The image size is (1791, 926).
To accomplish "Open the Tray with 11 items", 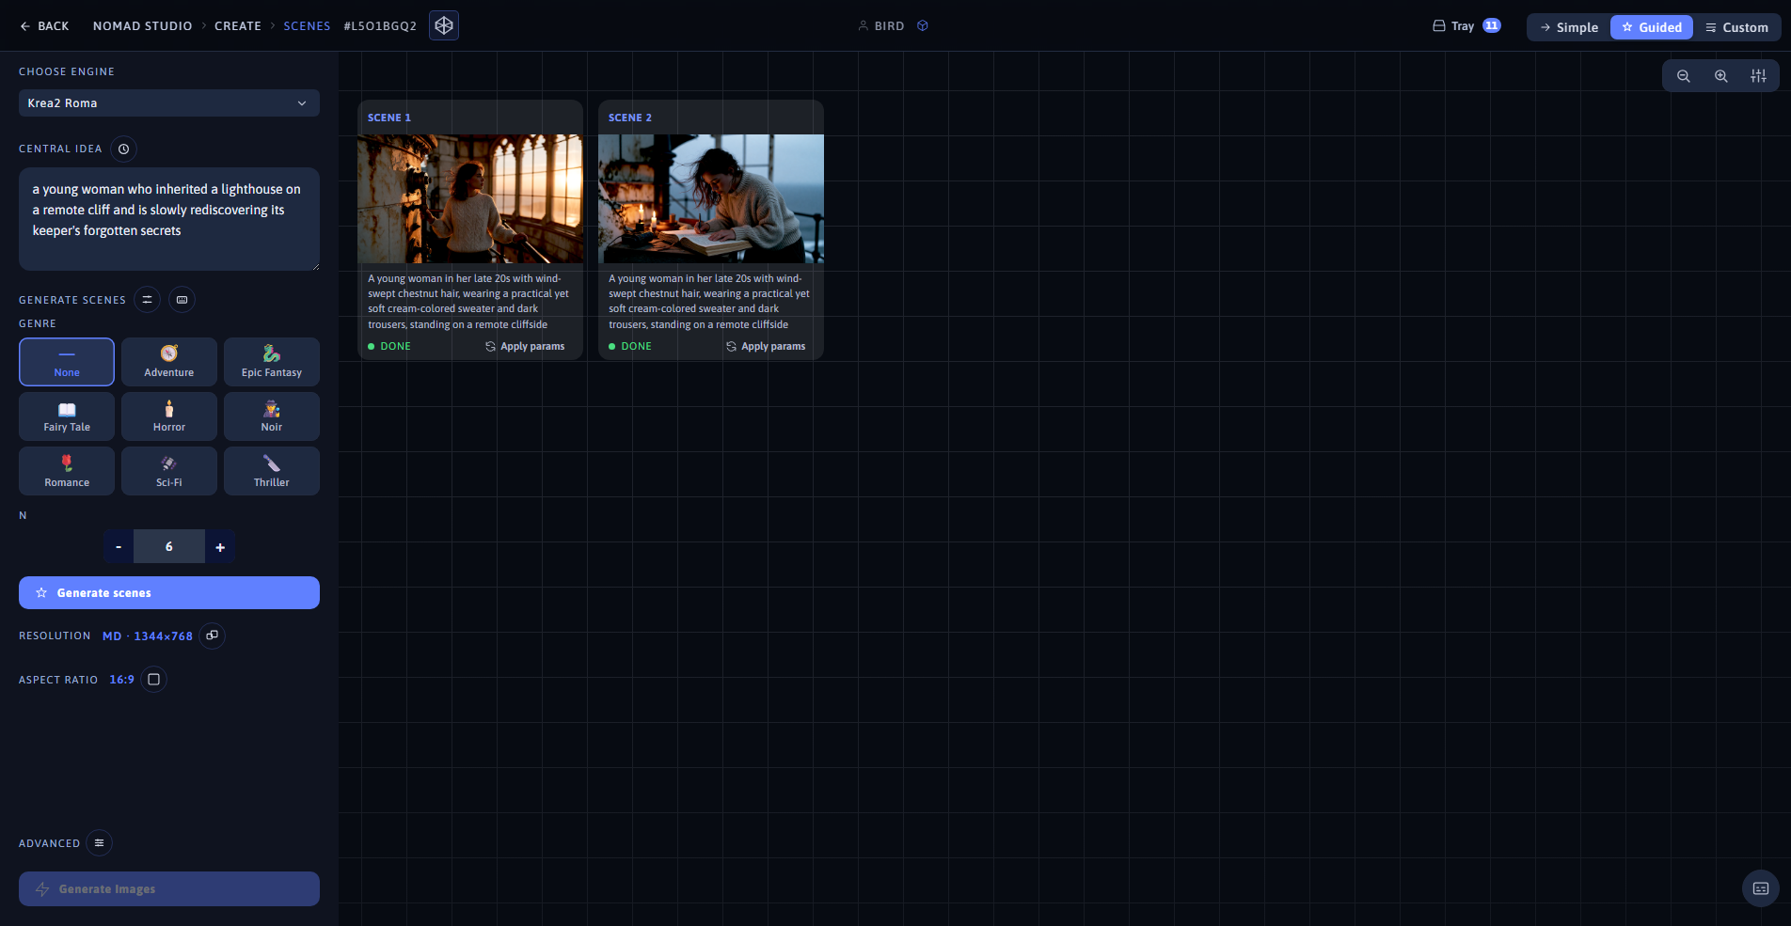I will (x=1466, y=26).
